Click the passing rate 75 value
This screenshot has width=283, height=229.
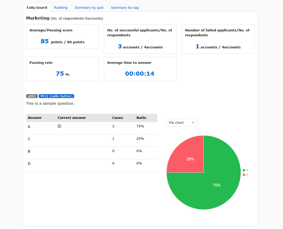point(60,74)
